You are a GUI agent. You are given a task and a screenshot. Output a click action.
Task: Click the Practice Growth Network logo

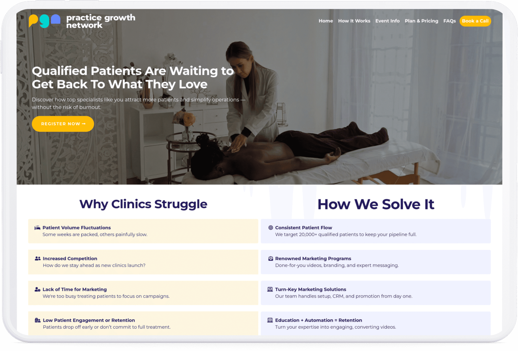point(82,21)
